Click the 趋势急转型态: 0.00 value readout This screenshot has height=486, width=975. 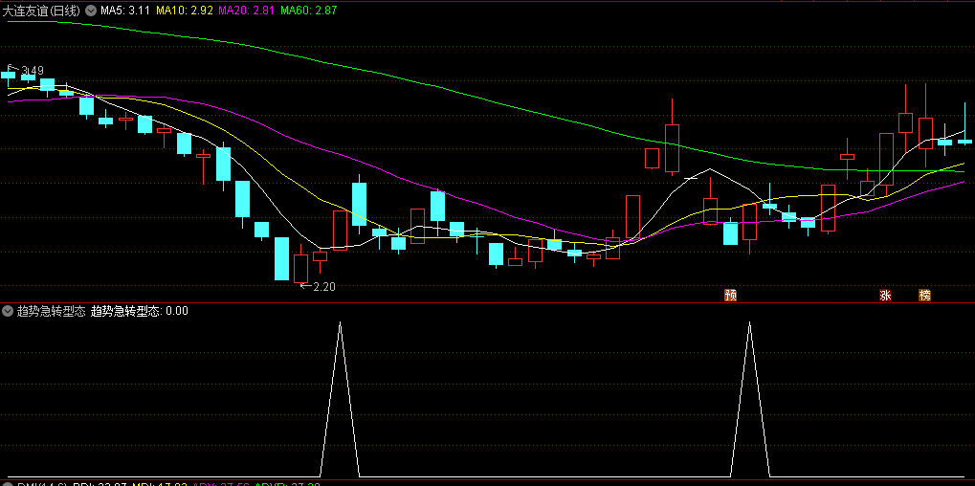(x=140, y=311)
